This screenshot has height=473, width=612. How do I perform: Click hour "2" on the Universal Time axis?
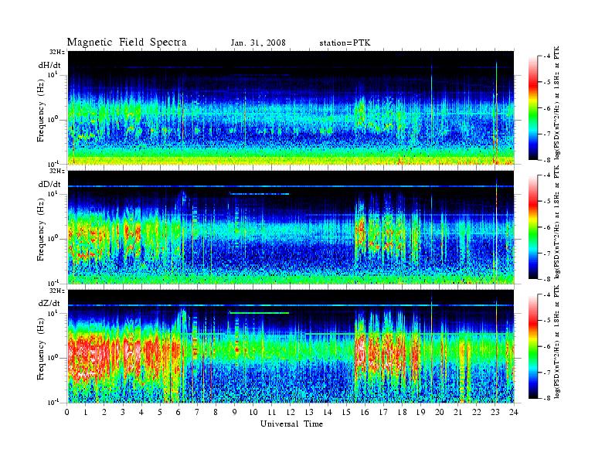[x=104, y=412]
